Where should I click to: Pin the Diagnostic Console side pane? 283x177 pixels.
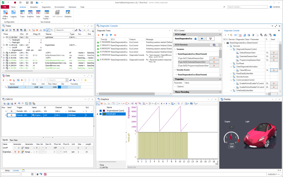coord(279,31)
